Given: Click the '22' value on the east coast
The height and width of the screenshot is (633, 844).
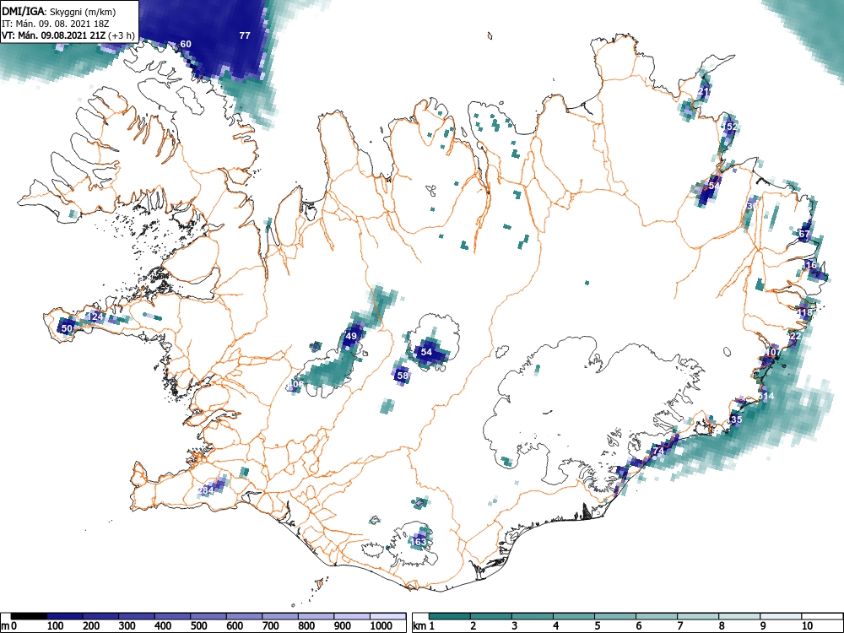Looking at the screenshot, I should (x=796, y=337).
